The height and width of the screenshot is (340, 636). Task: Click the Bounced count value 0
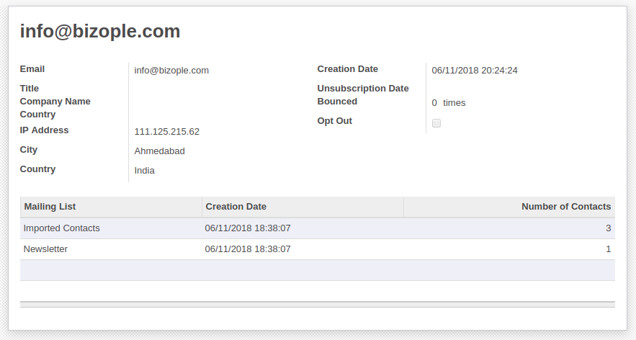tap(434, 103)
